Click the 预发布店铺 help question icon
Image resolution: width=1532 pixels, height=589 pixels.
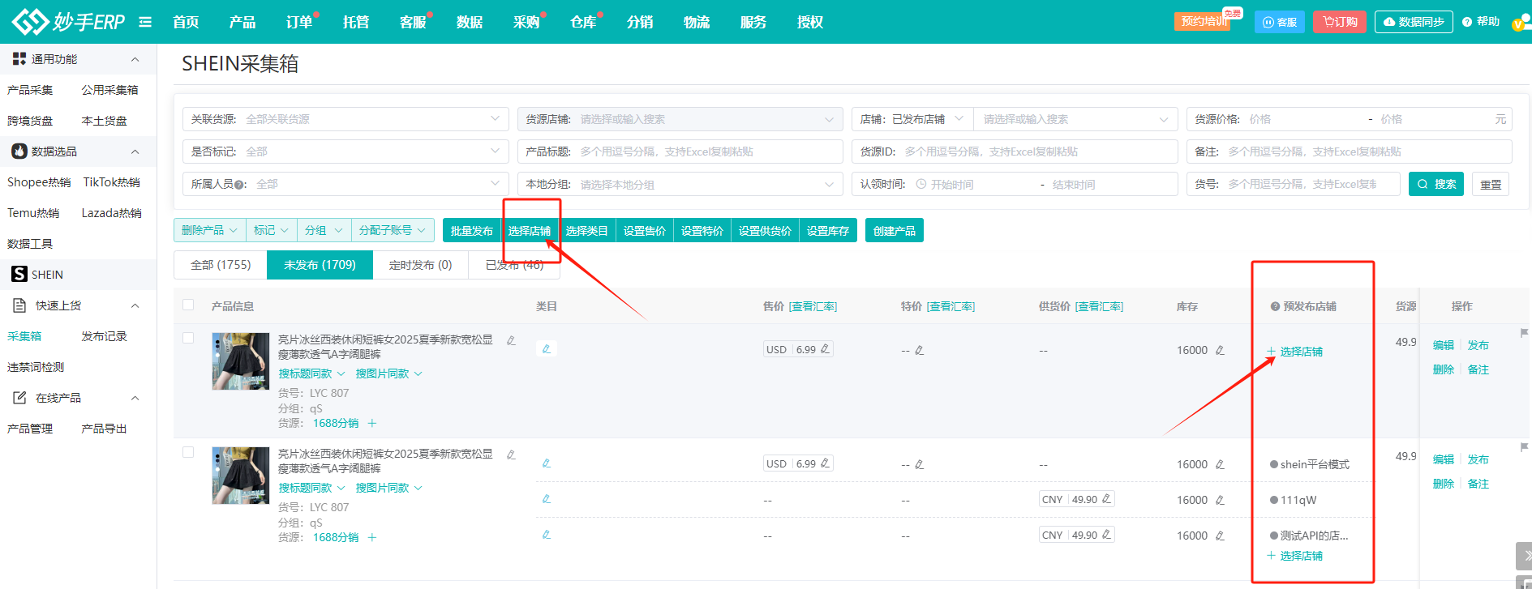tap(1275, 306)
